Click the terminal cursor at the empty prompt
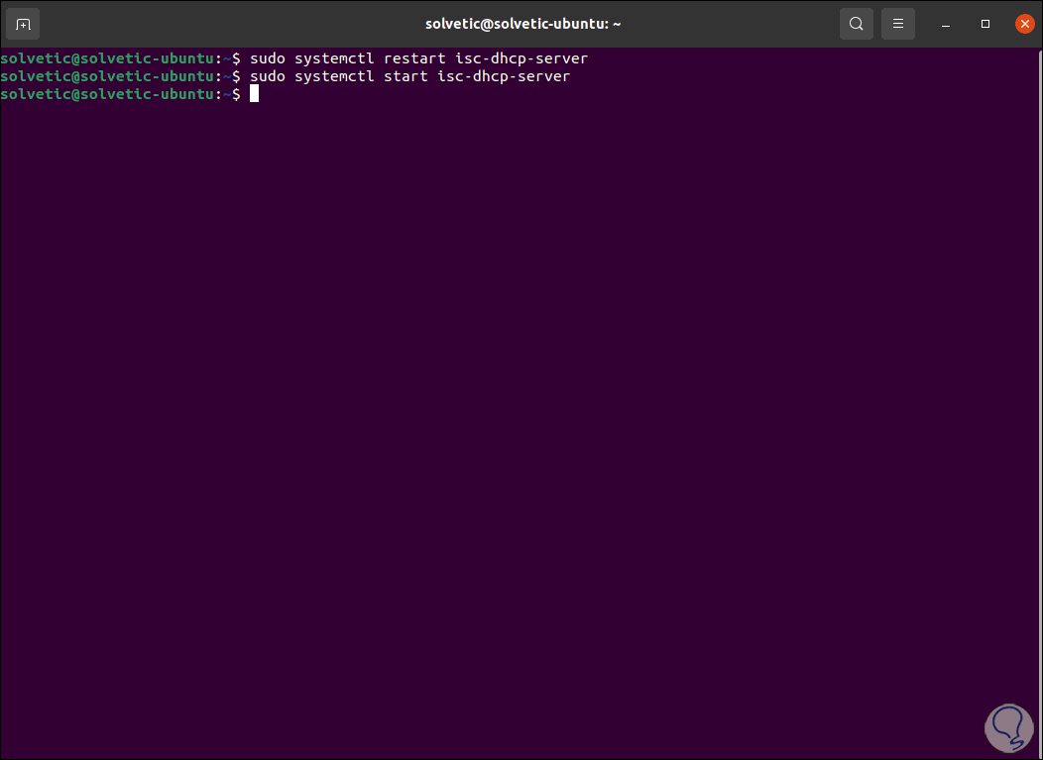The height and width of the screenshot is (760, 1043). (254, 94)
